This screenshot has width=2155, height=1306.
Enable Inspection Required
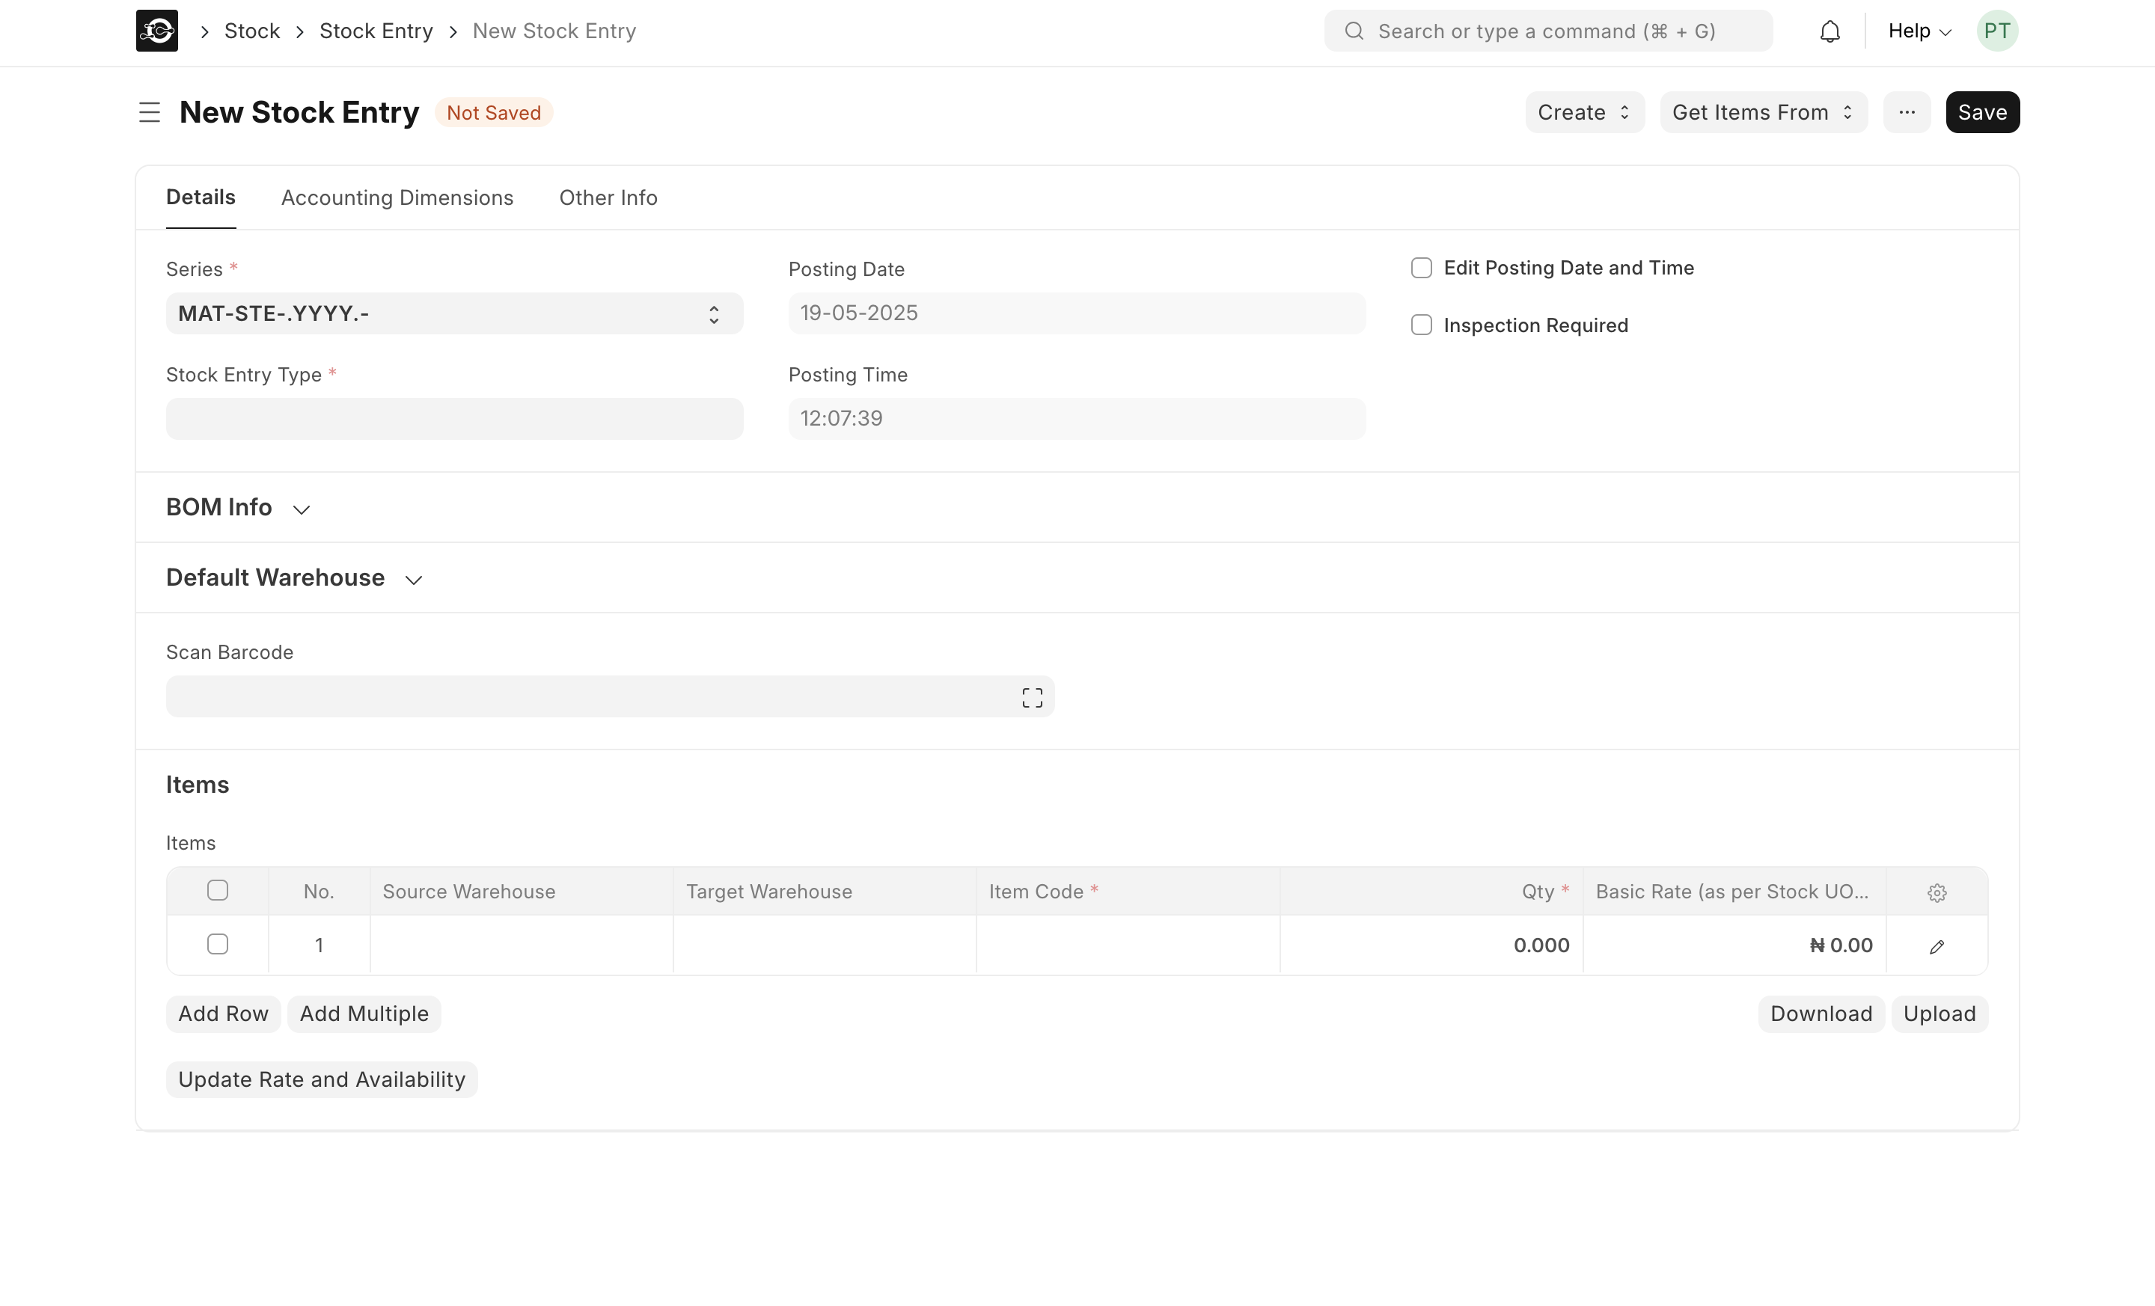1420,325
